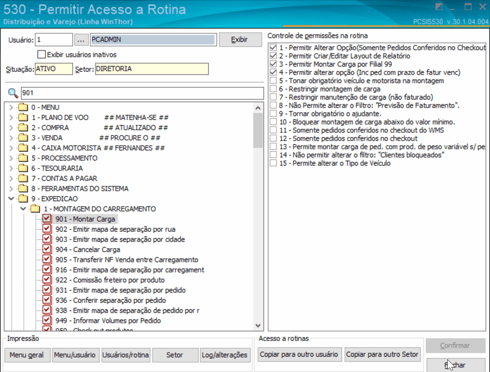The image size is (490, 372).
Task: Click the folder icon of 7 - CONTAS A PAGAR
Action: [x=23, y=178]
